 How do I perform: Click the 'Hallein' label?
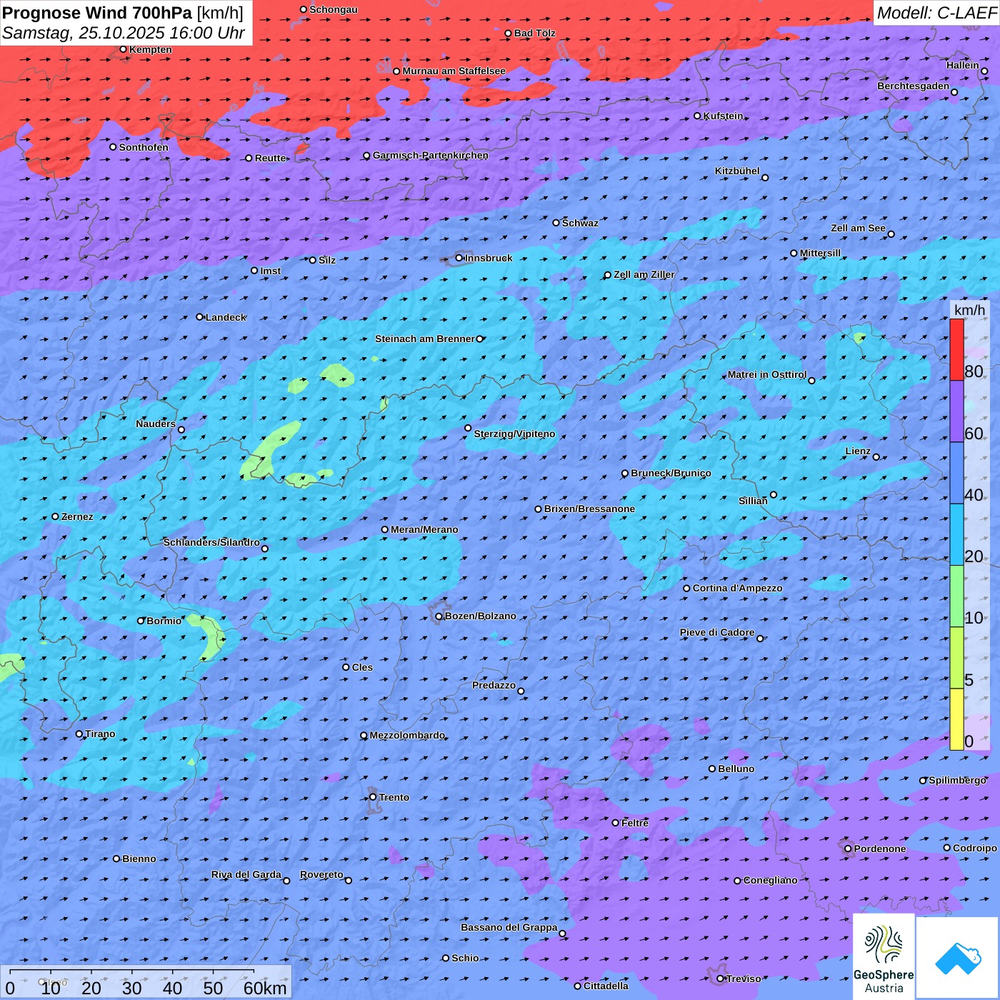click(x=963, y=65)
